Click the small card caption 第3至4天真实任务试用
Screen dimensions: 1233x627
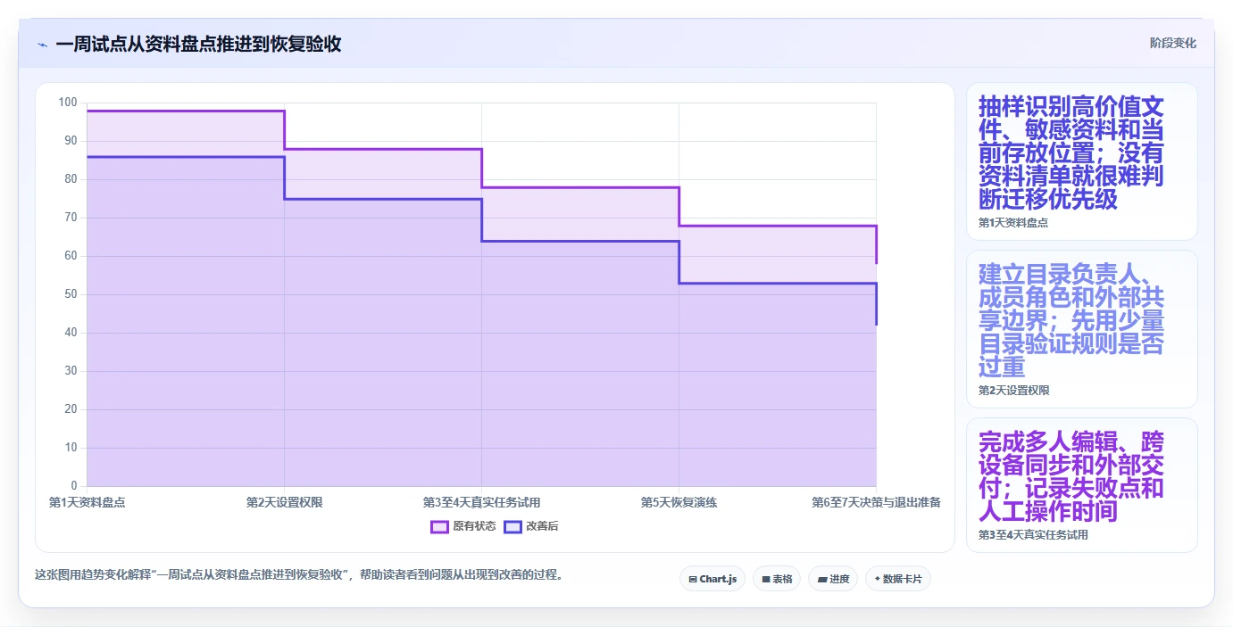(1033, 535)
